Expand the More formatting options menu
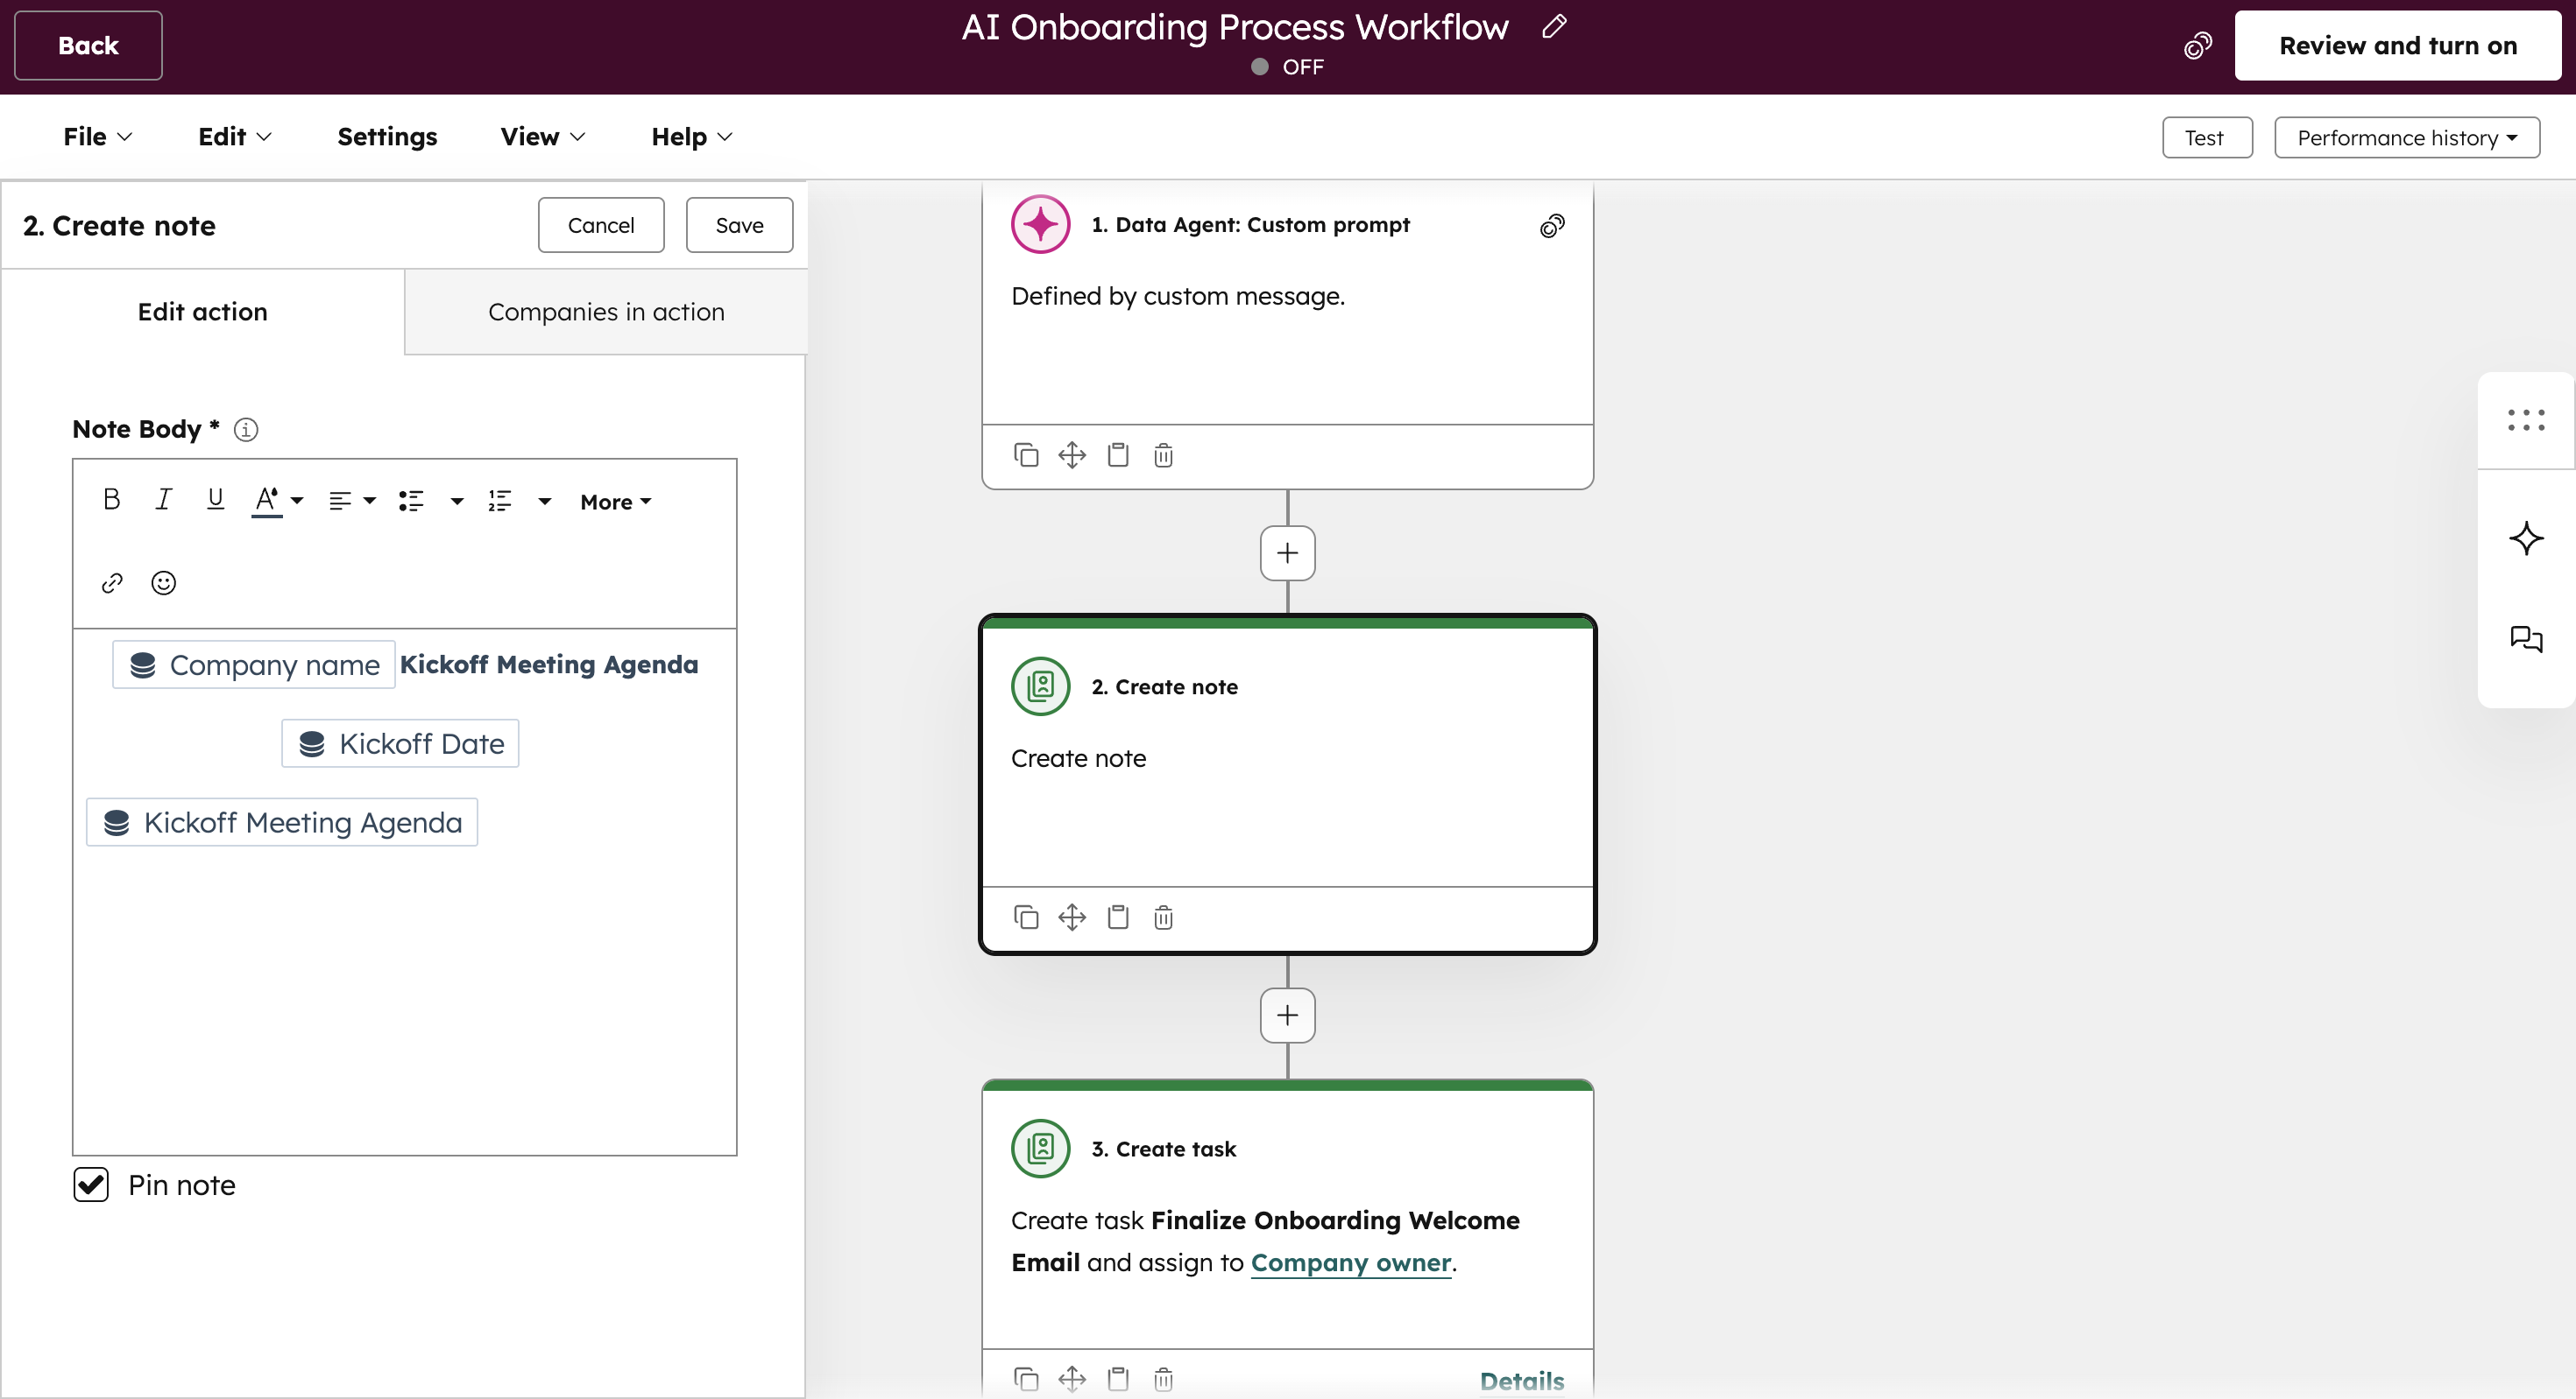This screenshot has width=2576, height=1399. click(614, 501)
